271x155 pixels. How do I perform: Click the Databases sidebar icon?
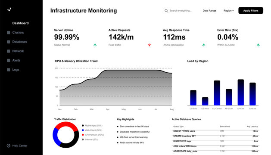point(9,42)
